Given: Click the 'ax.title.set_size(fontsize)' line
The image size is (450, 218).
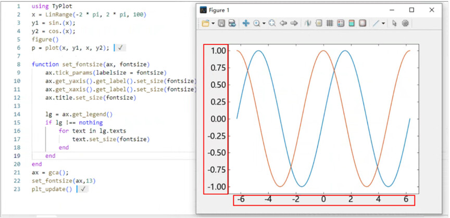Looking at the screenshot, I should [91, 97].
